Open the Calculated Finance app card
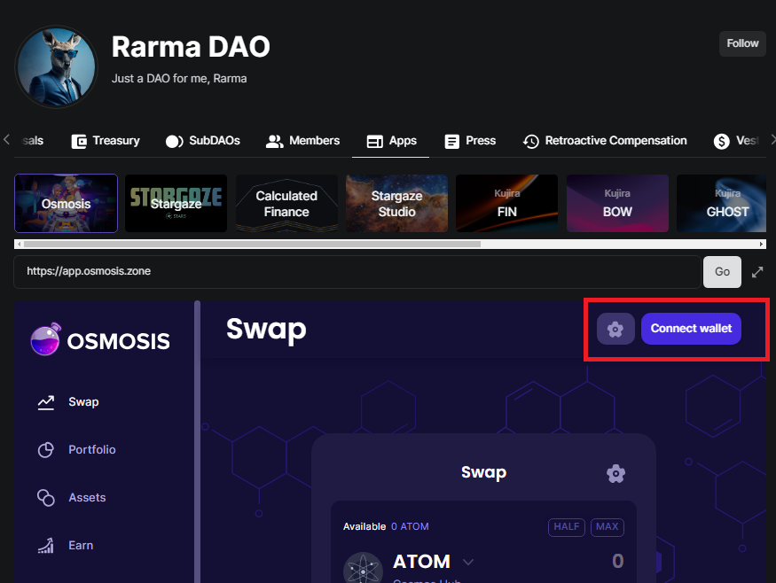The image size is (776, 583). click(x=286, y=203)
